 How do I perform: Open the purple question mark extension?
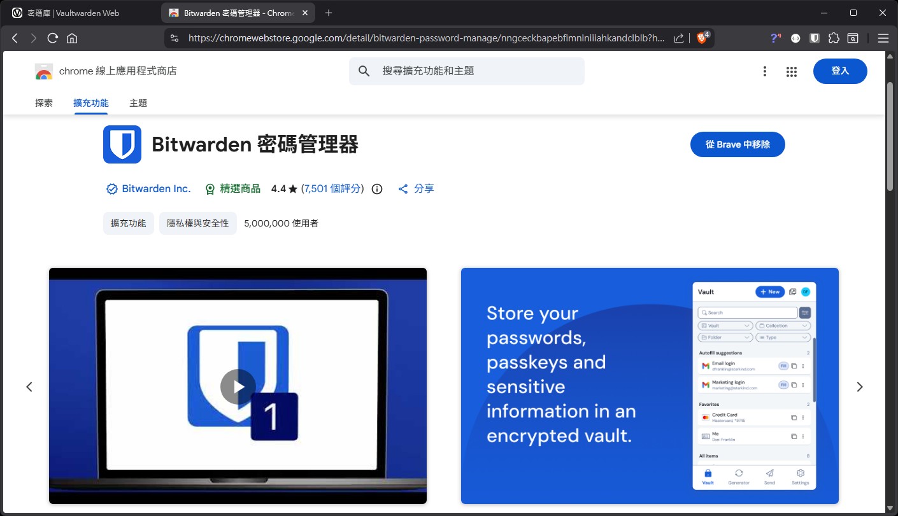pos(776,38)
